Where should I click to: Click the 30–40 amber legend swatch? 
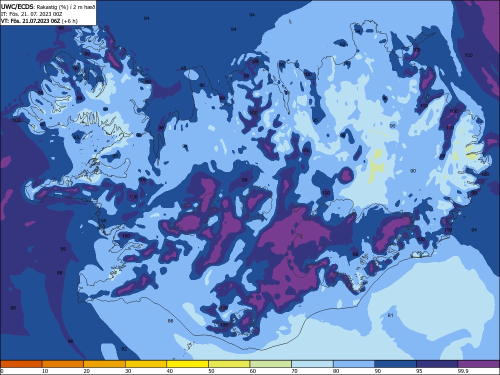click(x=146, y=364)
